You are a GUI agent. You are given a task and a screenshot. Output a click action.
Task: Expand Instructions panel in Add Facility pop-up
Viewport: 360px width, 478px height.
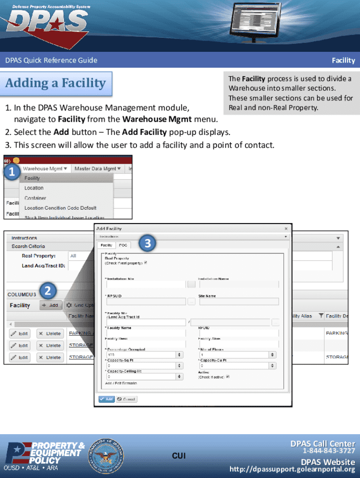point(285,237)
